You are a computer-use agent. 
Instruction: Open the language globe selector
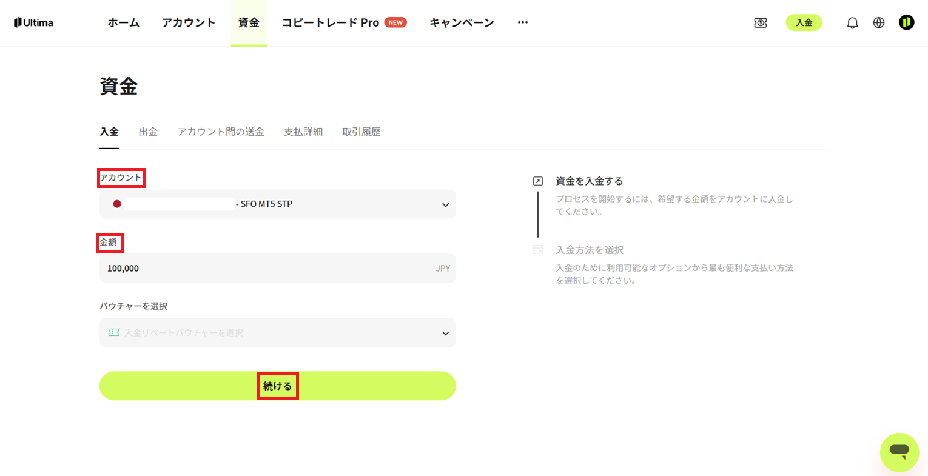[x=879, y=22]
